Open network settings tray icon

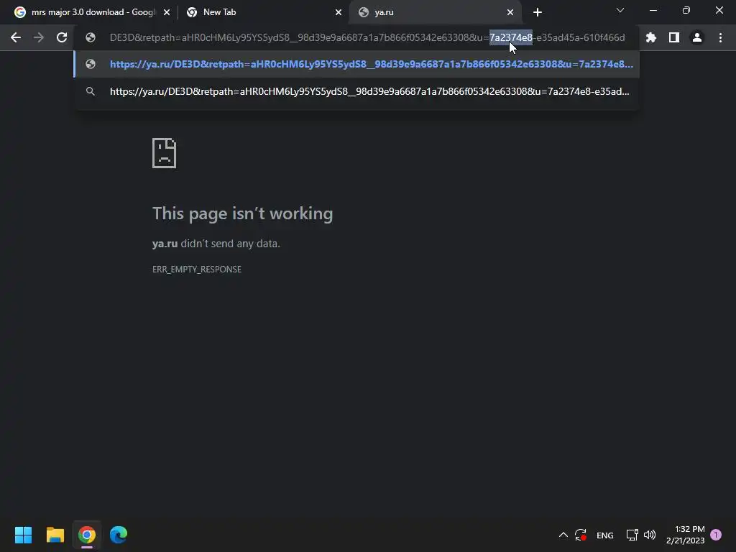click(632, 535)
